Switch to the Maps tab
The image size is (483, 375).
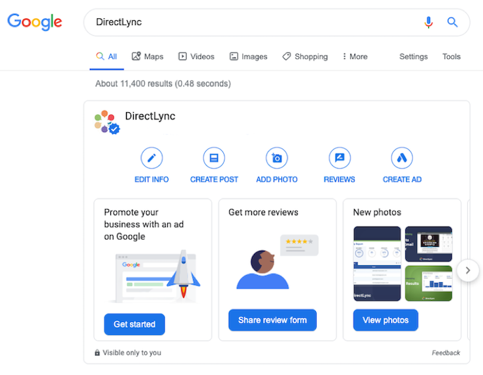pos(148,56)
